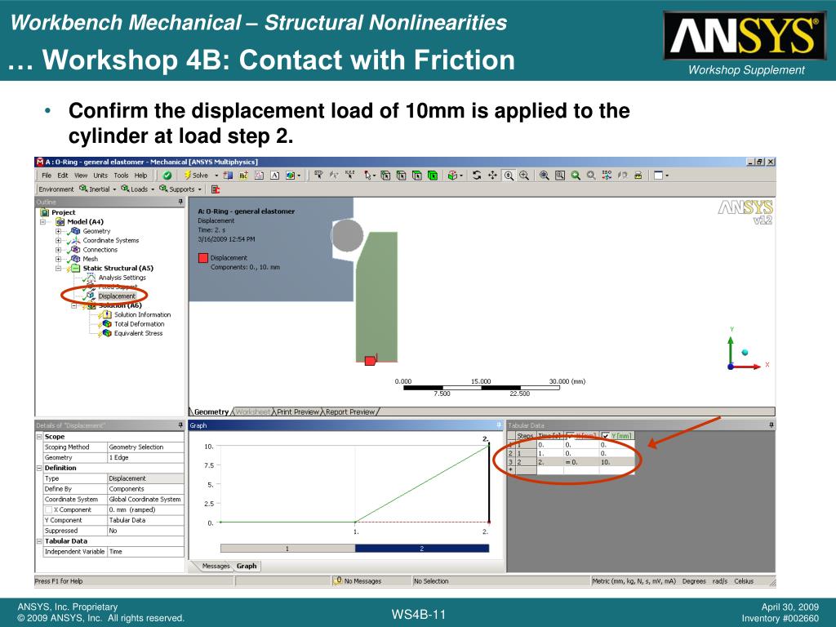The image size is (836, 627).
Task: Click the green checkmark update icon in toolbar
Action: (167, 176)
